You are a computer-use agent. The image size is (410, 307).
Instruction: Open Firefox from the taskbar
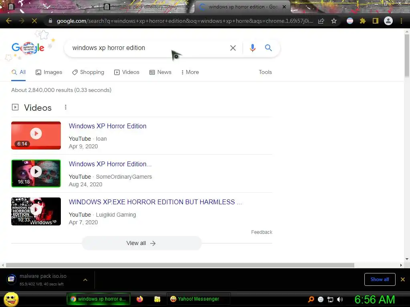pyautogui.click(x=140, y=299)
